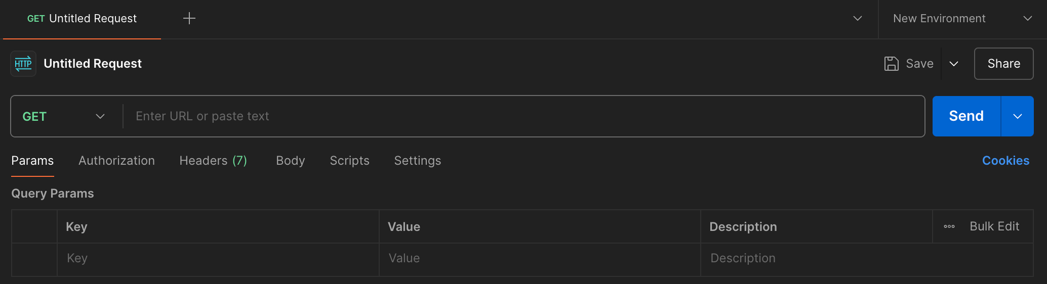Open the Settings tab

coord(418,161)
